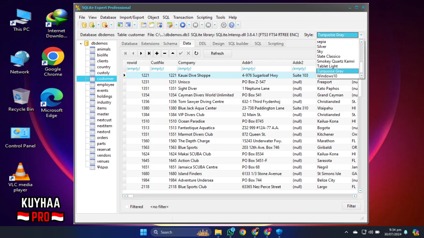Open the Scripting menu in menu bar

click(204, 17)
